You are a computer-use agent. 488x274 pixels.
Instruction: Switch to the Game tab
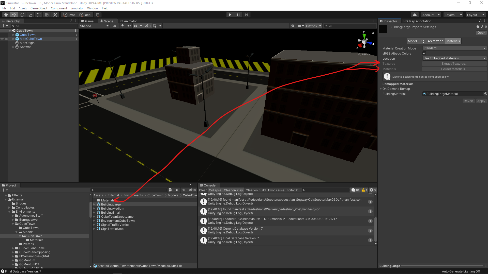(x=88, y=21)
